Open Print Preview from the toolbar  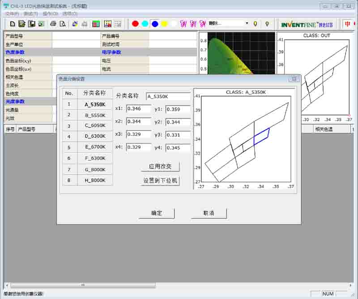tap(63, 24)
